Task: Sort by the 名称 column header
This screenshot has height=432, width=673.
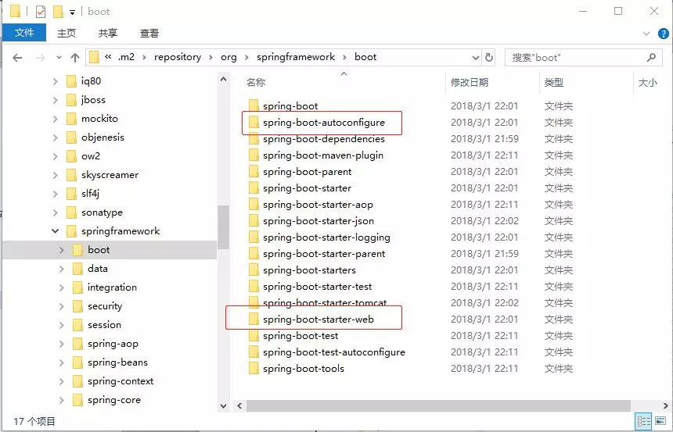Action: point(256,82)
